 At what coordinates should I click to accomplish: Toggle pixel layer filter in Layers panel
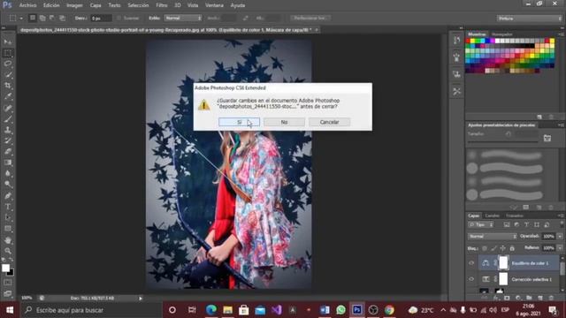(507, 224)
